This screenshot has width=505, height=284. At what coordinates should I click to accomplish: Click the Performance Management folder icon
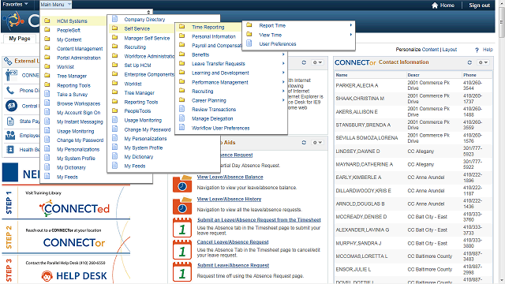182,81
